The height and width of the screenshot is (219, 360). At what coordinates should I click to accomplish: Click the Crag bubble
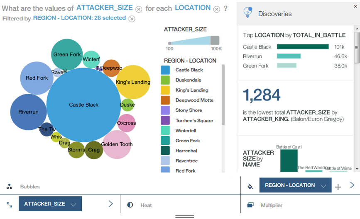click(94, 150)
